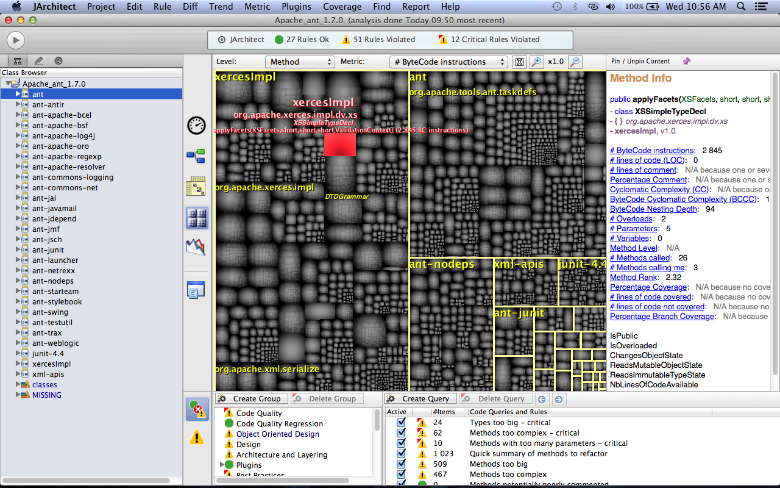Click the junit-4.4 jar icon
The width and height of the screenshot is (780, 488).
point(26,354)
